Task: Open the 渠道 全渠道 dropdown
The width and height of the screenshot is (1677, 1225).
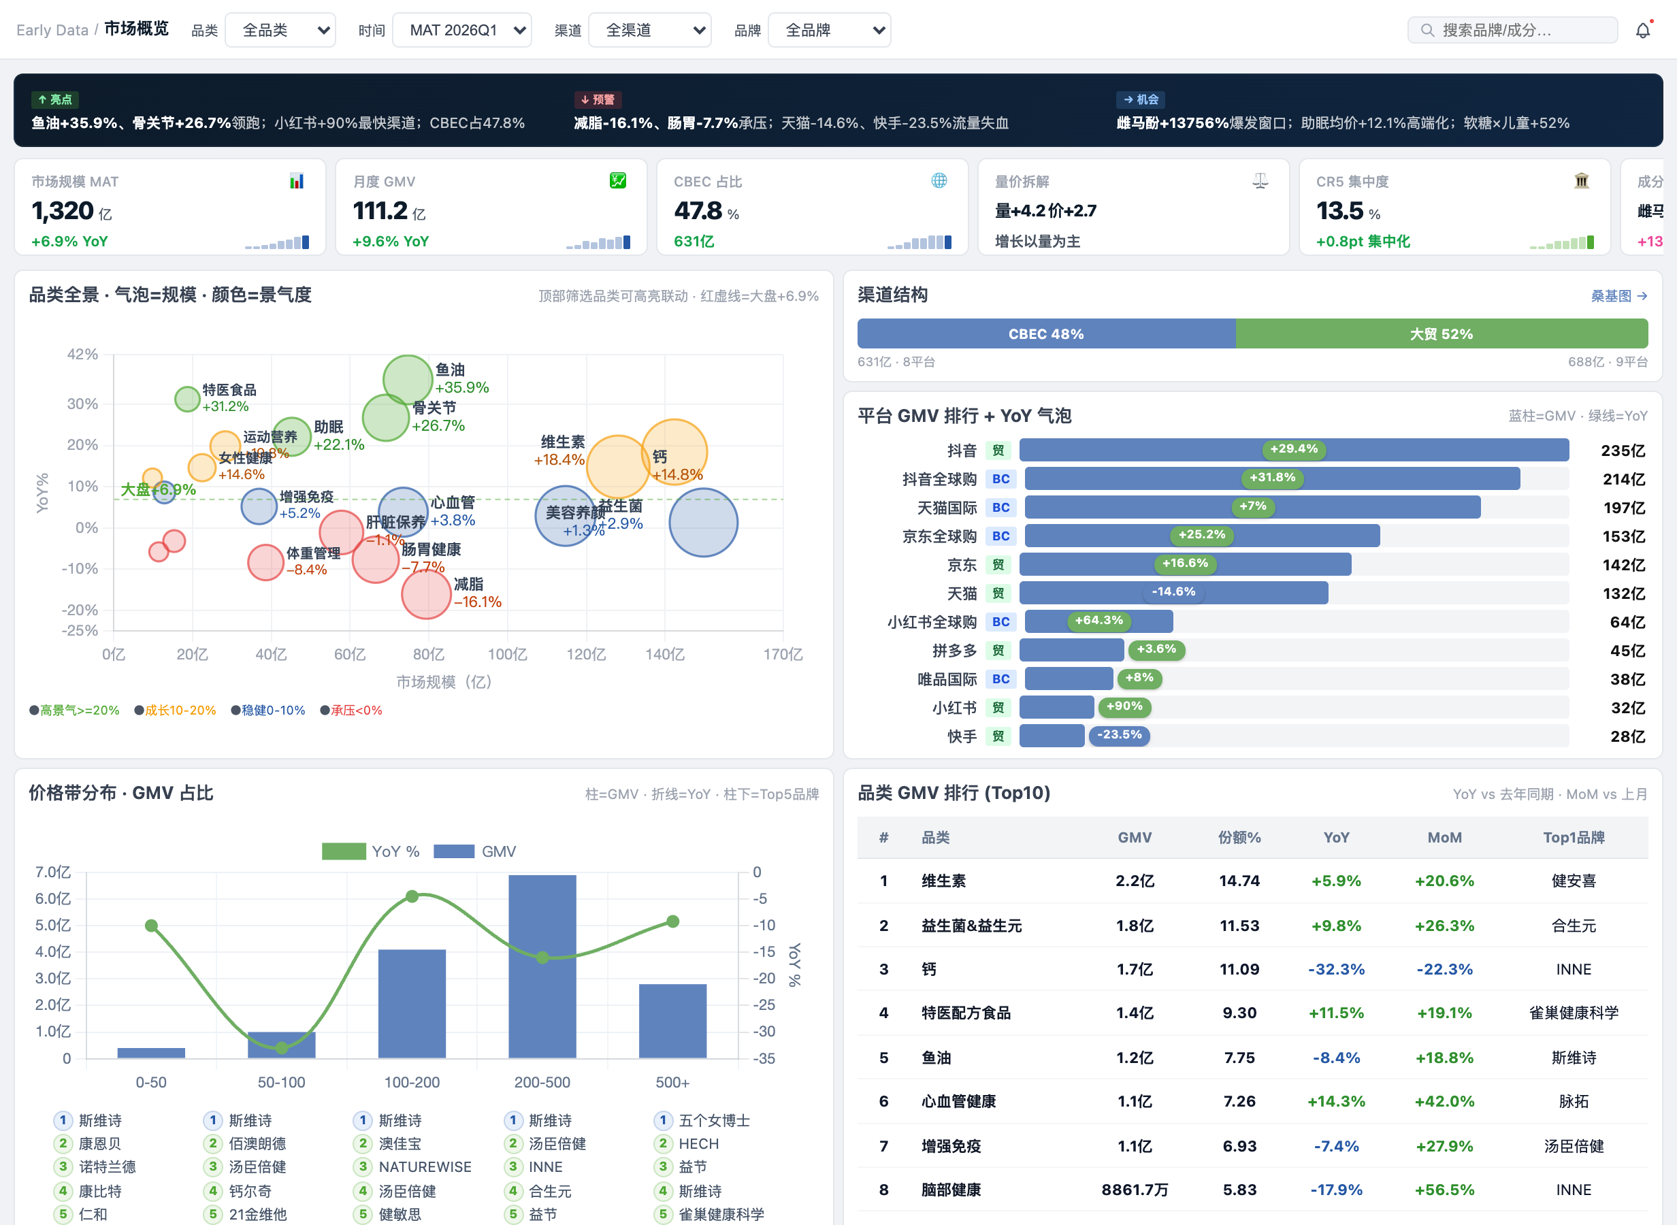Action: [x=649, y=31]
